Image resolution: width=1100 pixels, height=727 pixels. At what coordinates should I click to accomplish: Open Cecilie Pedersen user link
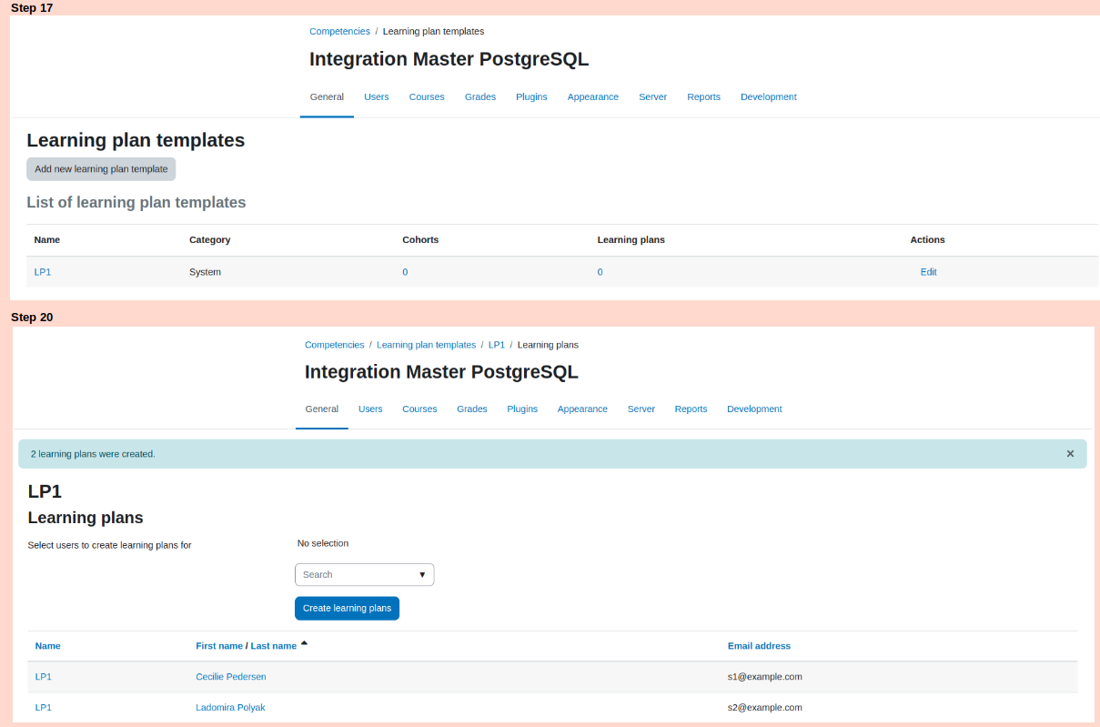coord(231,677)
